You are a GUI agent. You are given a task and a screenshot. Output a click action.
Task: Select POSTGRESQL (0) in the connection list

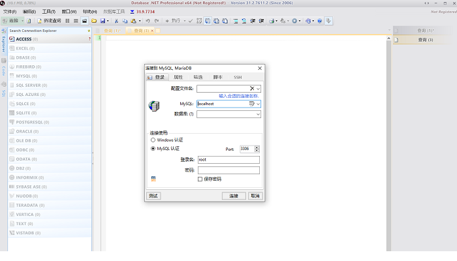[50, 123]
